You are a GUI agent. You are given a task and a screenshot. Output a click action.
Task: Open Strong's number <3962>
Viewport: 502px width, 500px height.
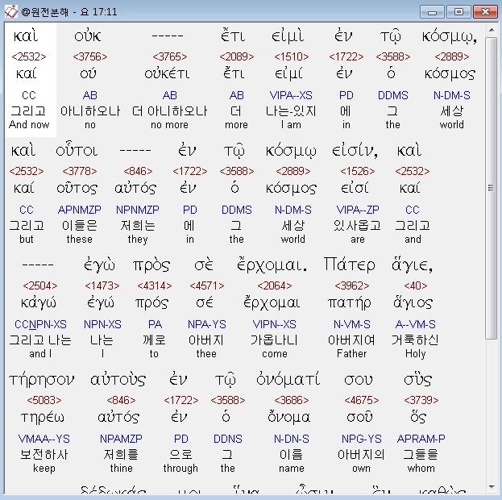coord(352,285)
